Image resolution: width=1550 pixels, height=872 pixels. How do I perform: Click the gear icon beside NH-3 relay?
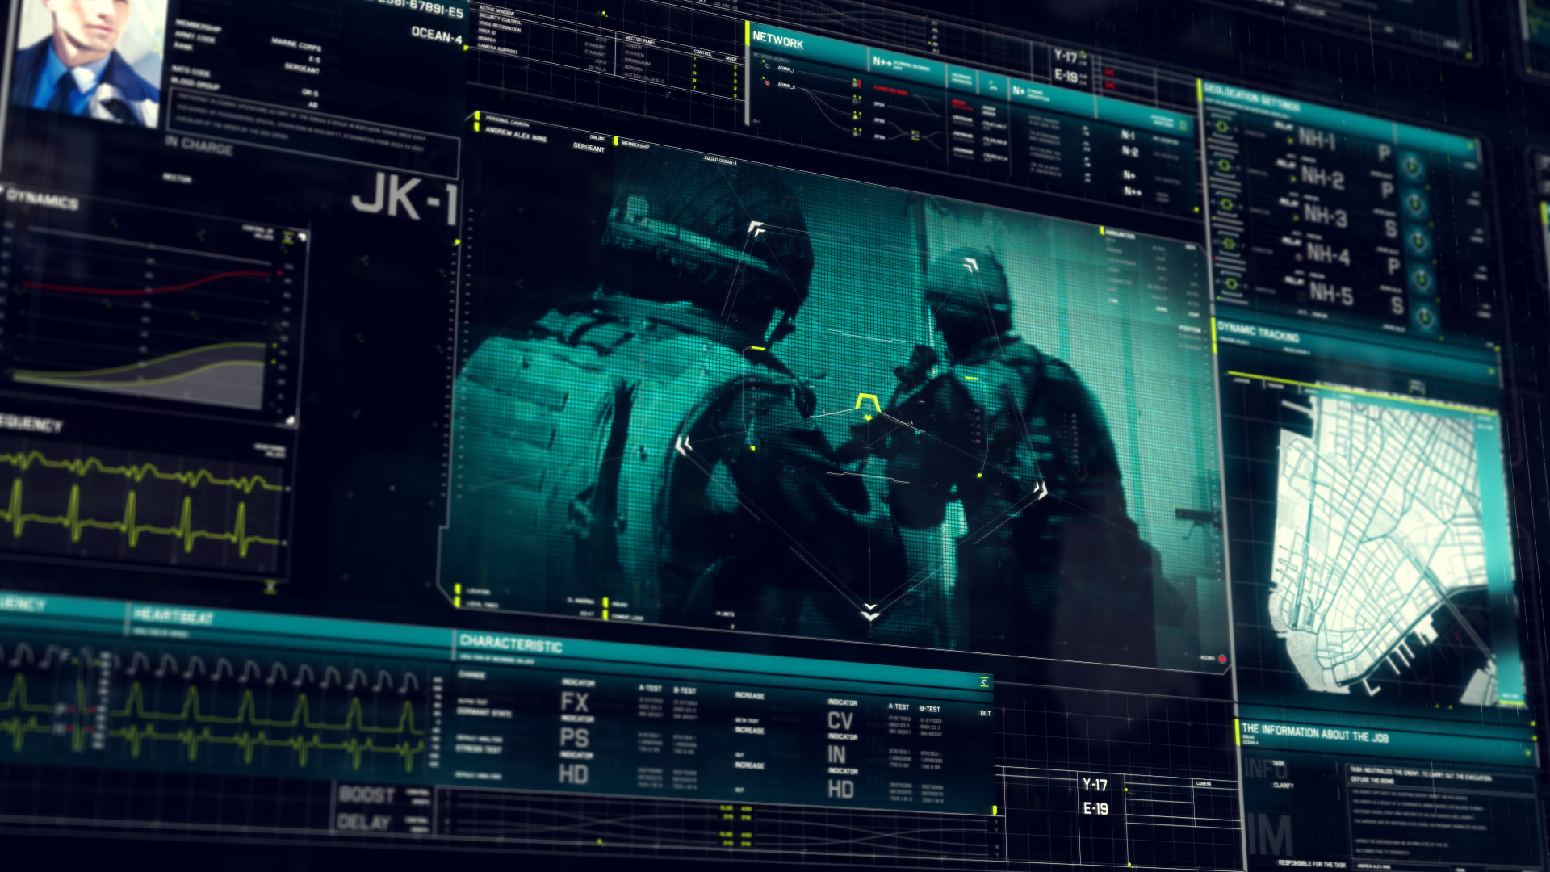coord(1226,204)
